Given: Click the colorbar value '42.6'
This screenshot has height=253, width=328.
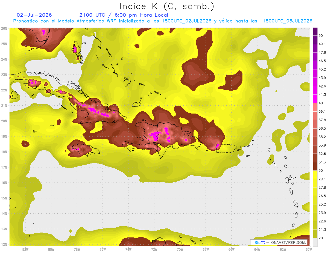Looking at the screenshot, I should tap(322, 86).
